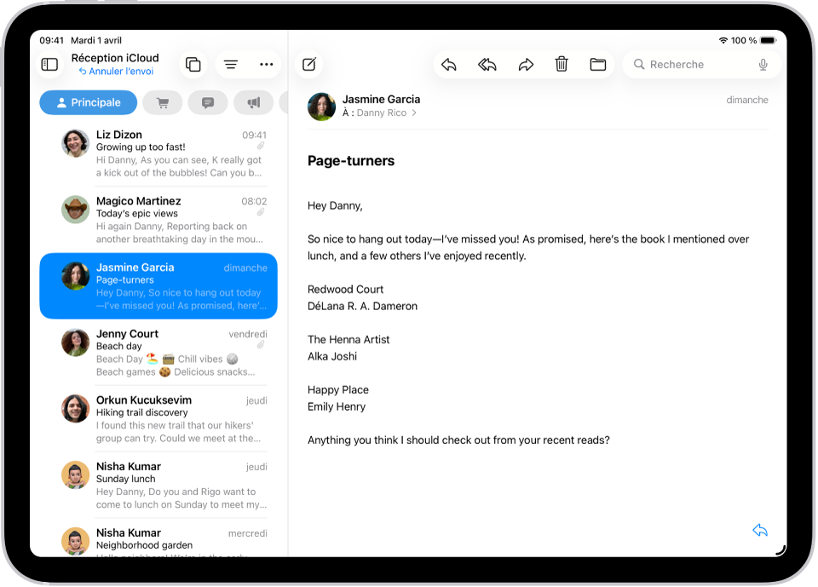Image resolution: width=818 pixels, height=587 pixels.
Task: Hide the mailbox sidebar
Action: (x=49, y=64)
